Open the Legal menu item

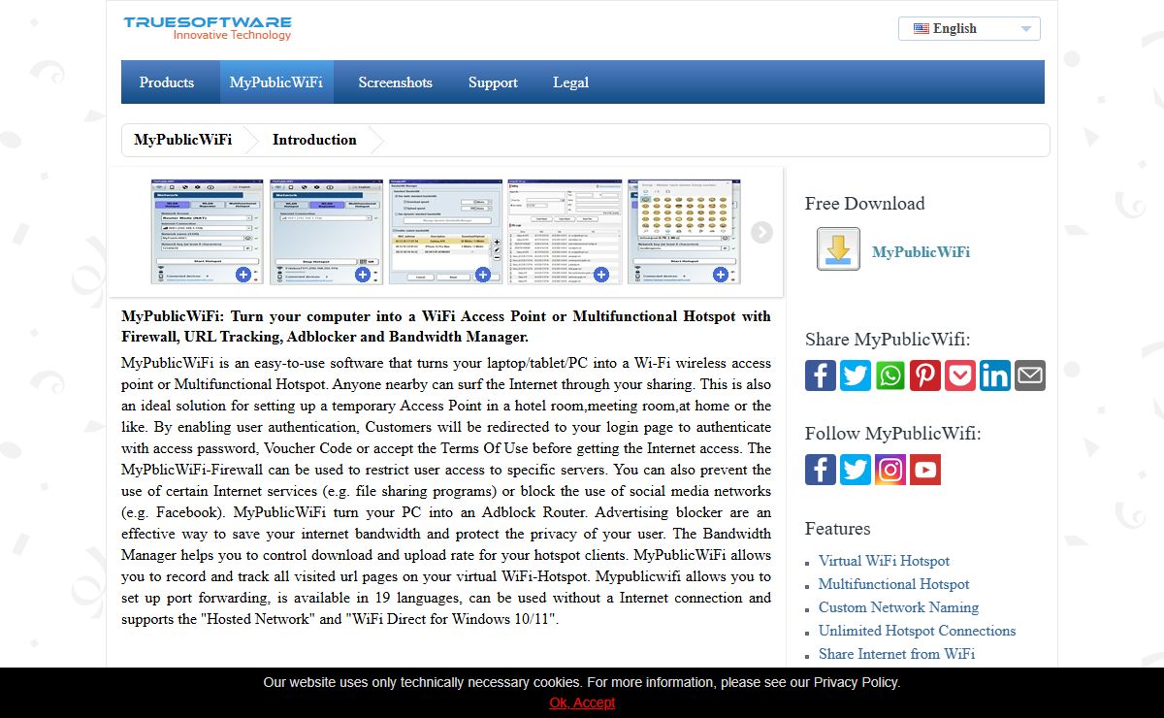[x=571, y=82]
